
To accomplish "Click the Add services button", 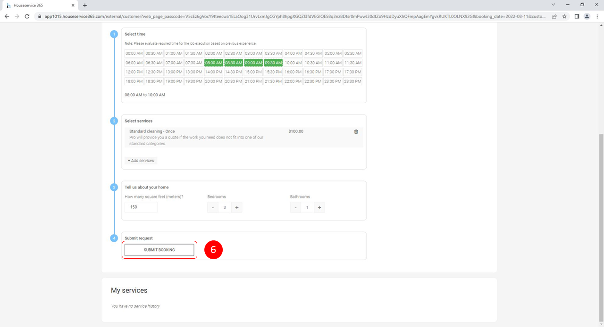I will click(141, 161).
